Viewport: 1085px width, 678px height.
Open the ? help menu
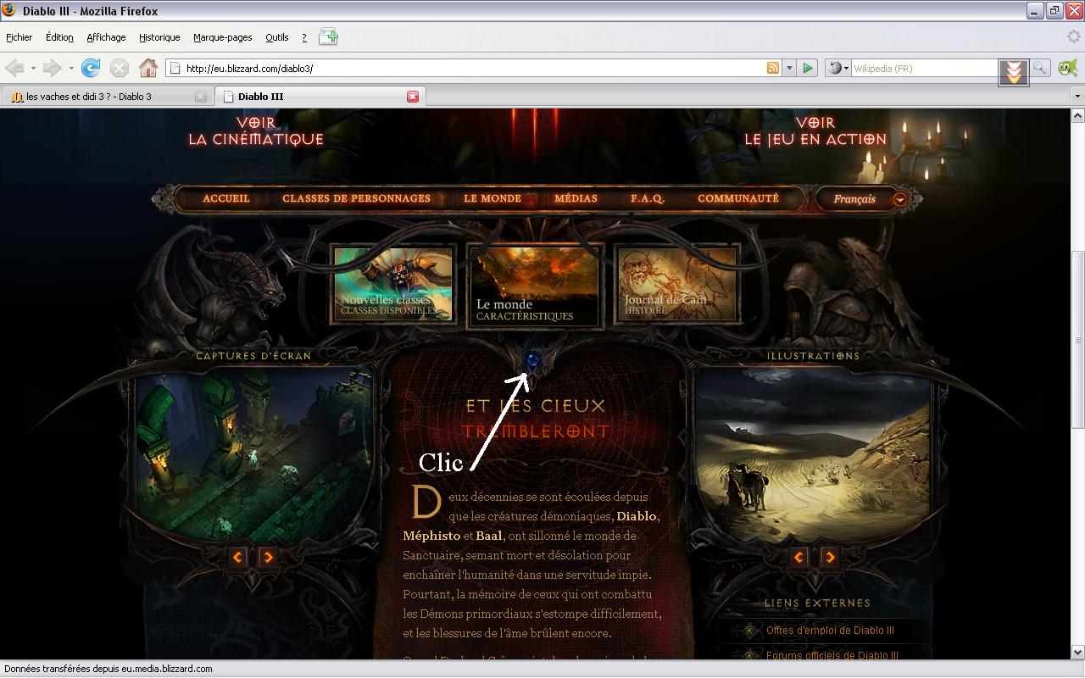[x=304, y=37]
